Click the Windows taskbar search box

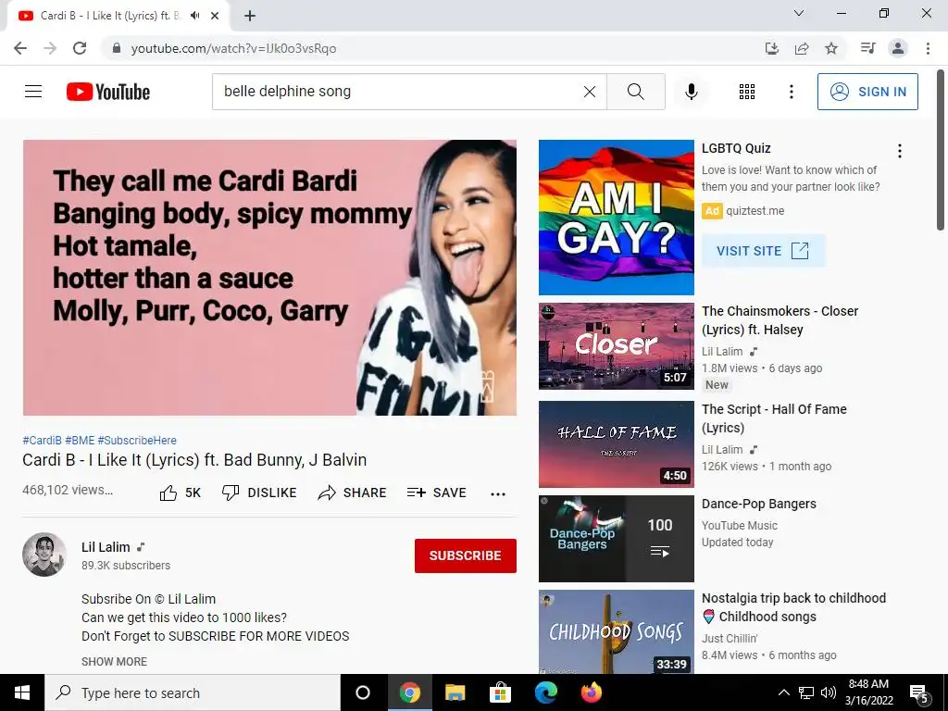coord(193,692)
